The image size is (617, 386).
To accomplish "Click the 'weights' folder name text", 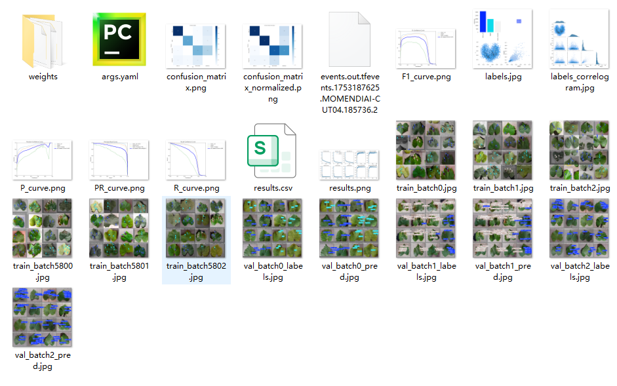I will click(43, 77).
